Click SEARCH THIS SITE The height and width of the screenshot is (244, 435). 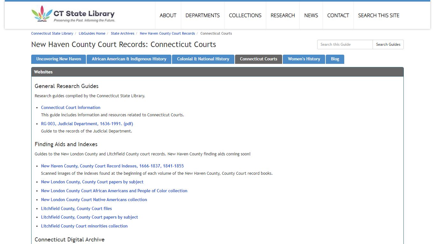tap(379, 15)
